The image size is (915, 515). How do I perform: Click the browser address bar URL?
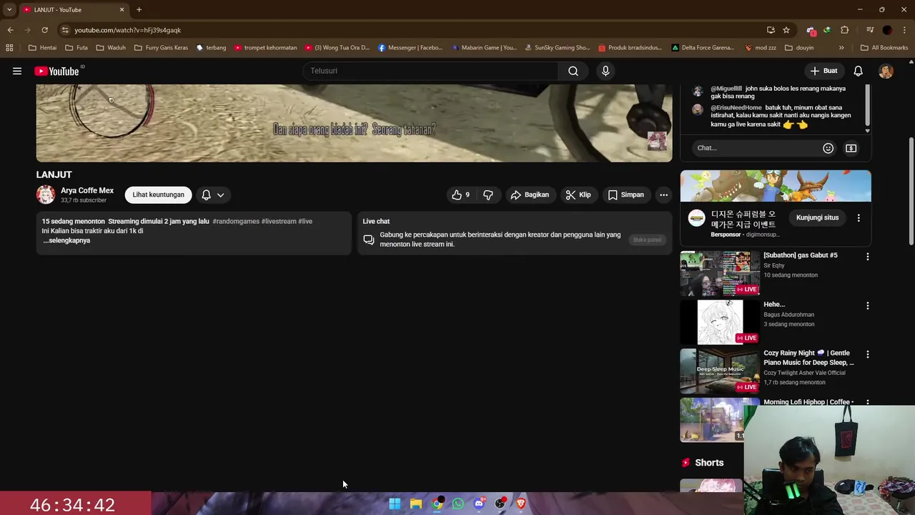click(128, 30)
